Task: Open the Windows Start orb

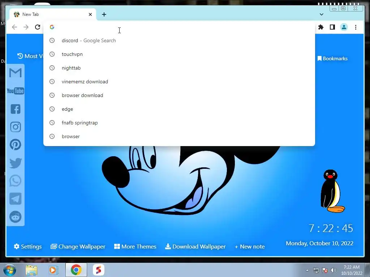Action: [x=10, y=270]
